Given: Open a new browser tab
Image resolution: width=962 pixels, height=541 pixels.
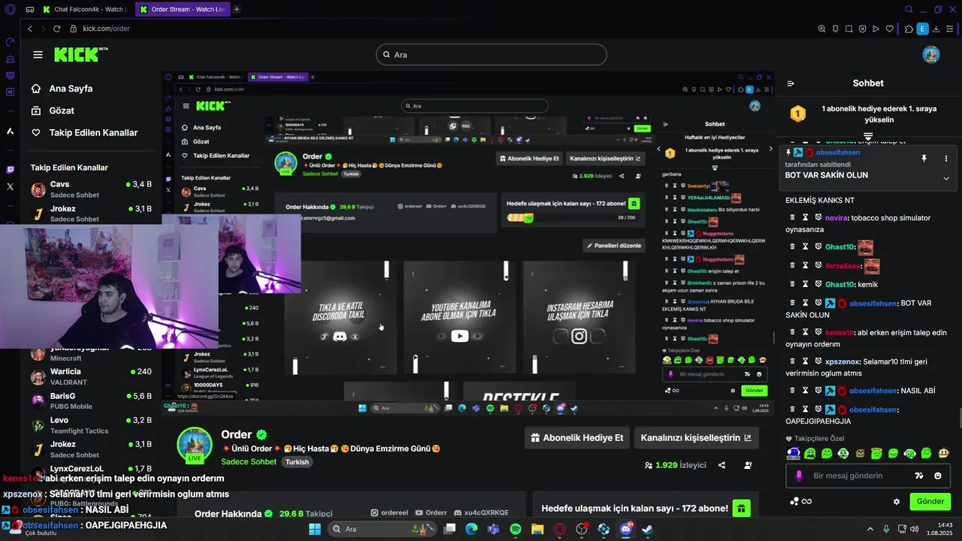Looking at the screenshot, I should point(237,10).
